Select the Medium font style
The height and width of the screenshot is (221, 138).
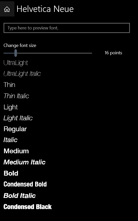coord(16,151)
